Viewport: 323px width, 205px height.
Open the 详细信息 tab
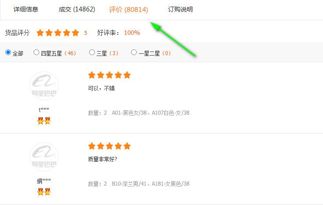(26, 9)
